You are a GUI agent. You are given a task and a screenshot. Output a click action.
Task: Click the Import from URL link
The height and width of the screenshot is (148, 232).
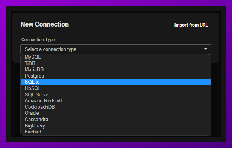[x=191, y=25]
